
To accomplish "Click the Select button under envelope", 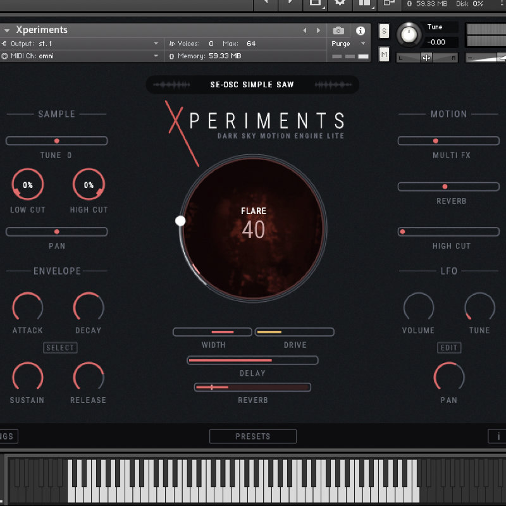I will pyautogui.click(x=60, y=347).
